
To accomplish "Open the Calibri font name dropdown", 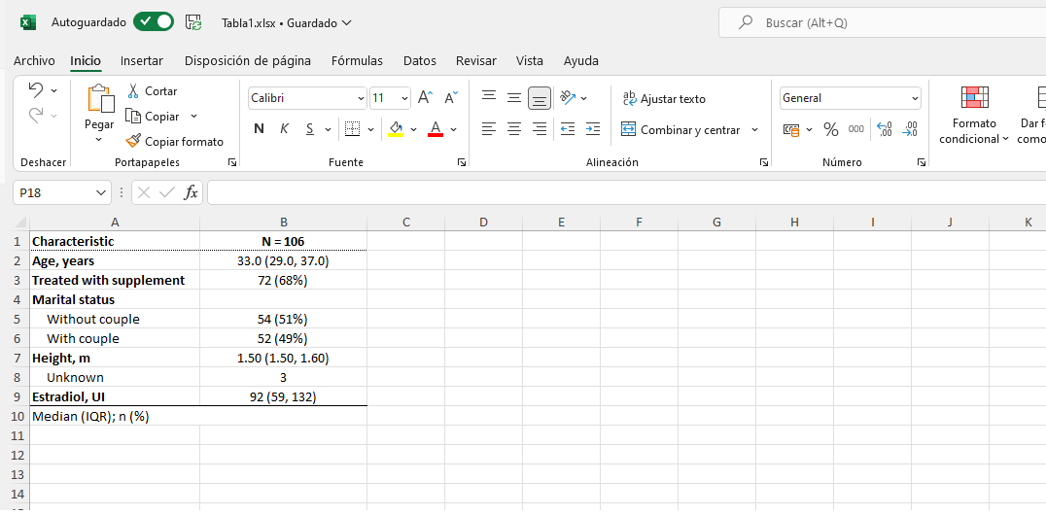I will pyautogui.click(x=360, y=98).
